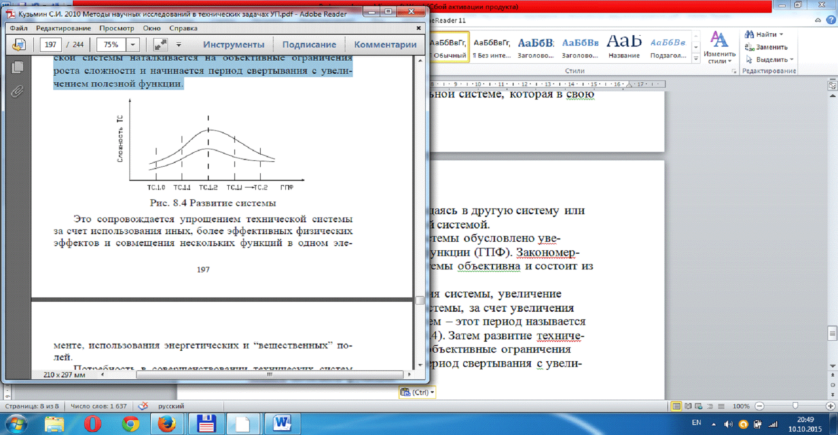Click the fit-to-window expand arrows icon
The height and width of the screenshot is (435, 838).
(160, 45)
